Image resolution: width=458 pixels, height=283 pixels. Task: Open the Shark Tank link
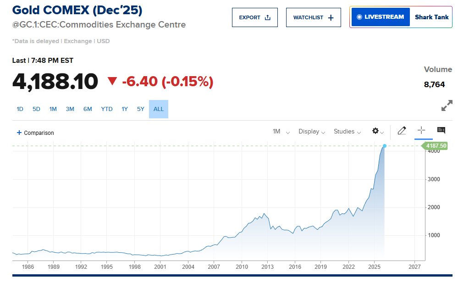click(x=431, y=17)
